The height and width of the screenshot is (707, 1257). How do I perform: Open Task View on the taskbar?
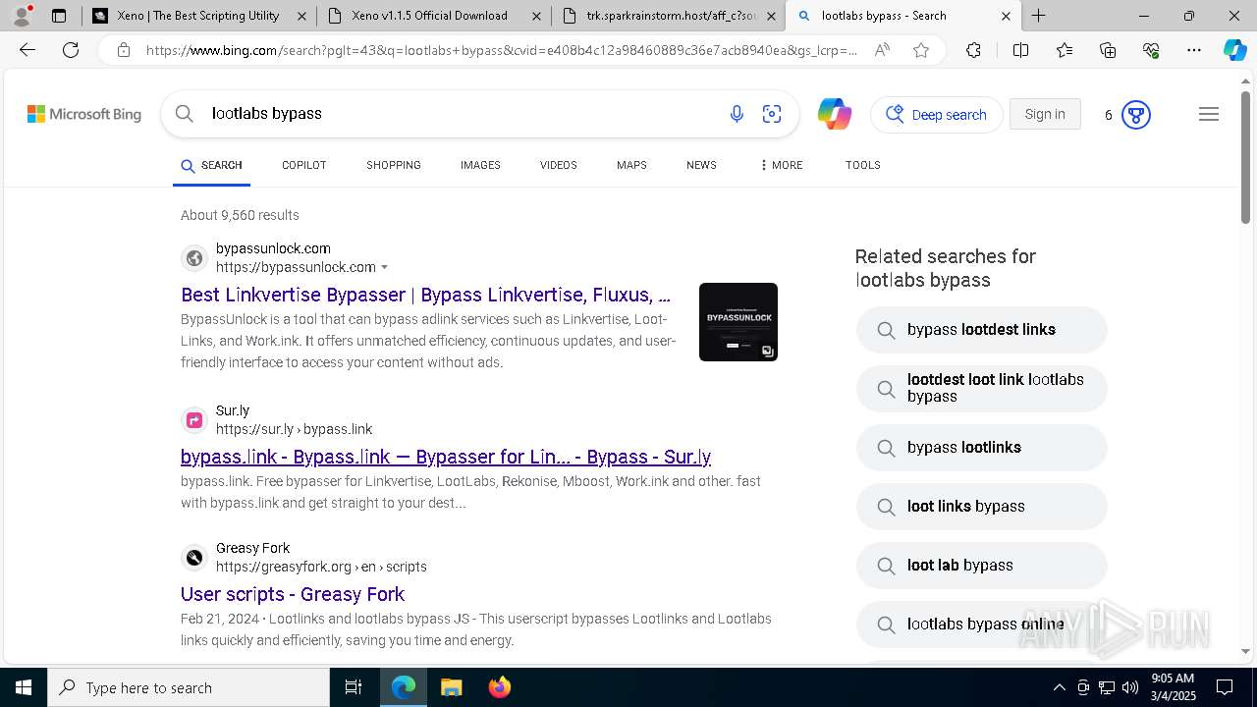354,687
